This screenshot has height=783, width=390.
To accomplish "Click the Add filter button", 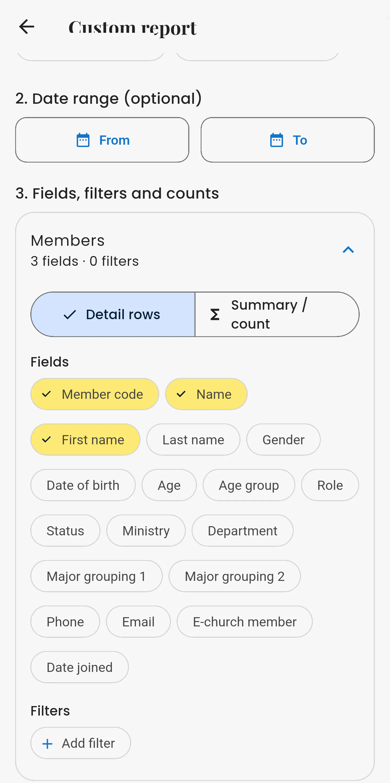I will (81, 743).
